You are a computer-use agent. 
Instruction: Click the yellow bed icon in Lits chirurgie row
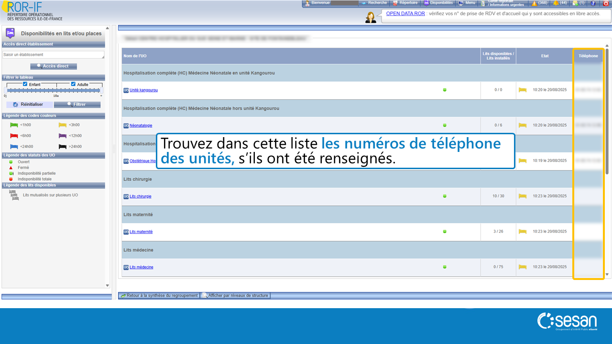(x=523, y=196)
